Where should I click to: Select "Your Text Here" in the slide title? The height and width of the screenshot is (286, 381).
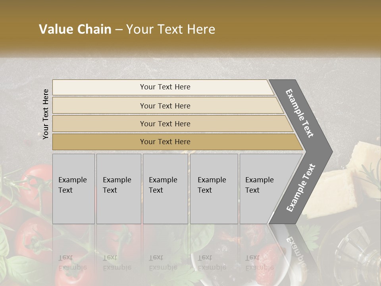tap(170, 29)
